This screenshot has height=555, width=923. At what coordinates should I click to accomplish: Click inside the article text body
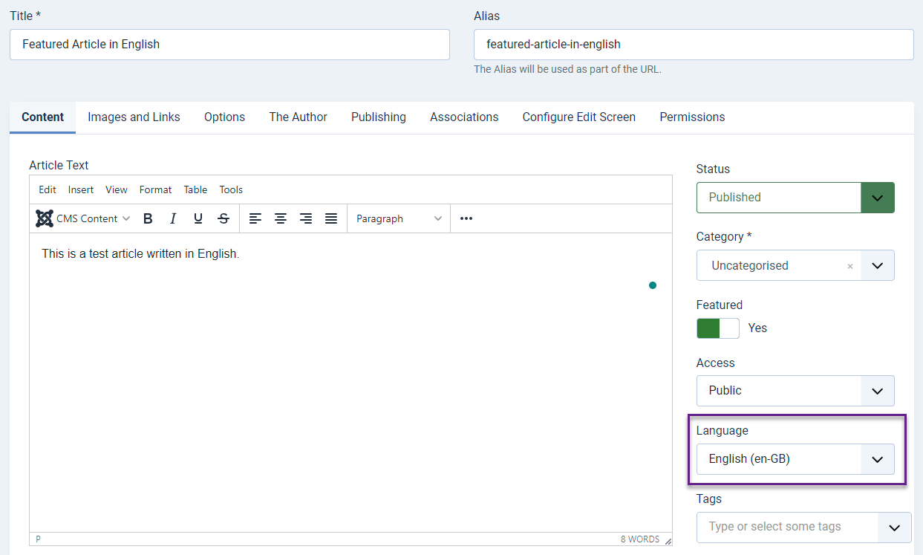pyautogui.click(x=350, y=383)
